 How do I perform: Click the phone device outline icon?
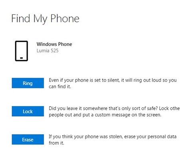point(22,51)
